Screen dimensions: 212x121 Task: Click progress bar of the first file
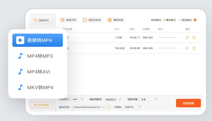click(x=167, y=38)
